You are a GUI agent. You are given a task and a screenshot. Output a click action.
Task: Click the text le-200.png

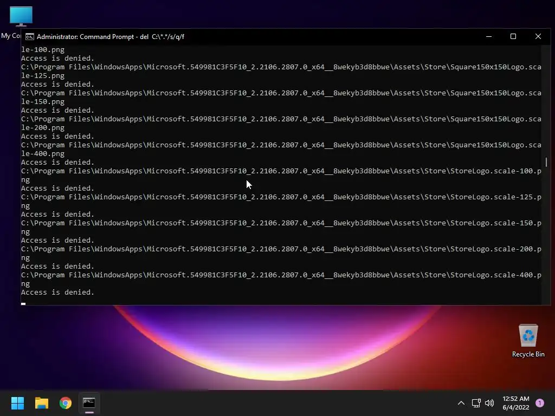coord(43,128)
